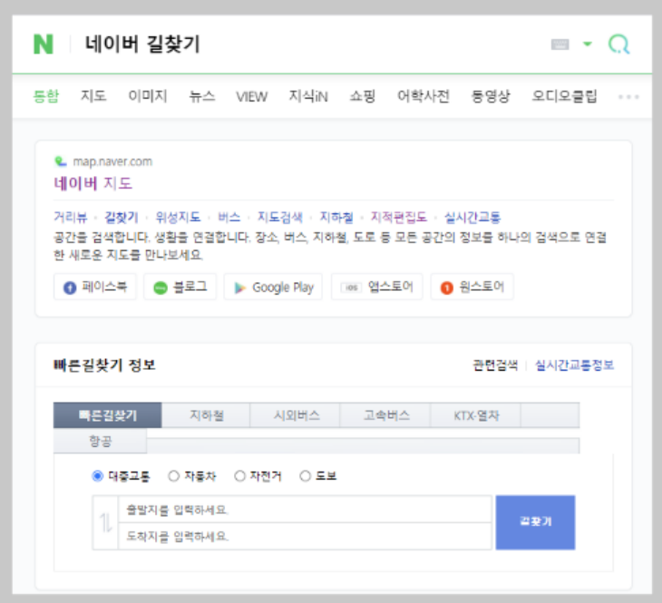Click the map favicon beside map.naver.com

61,161
